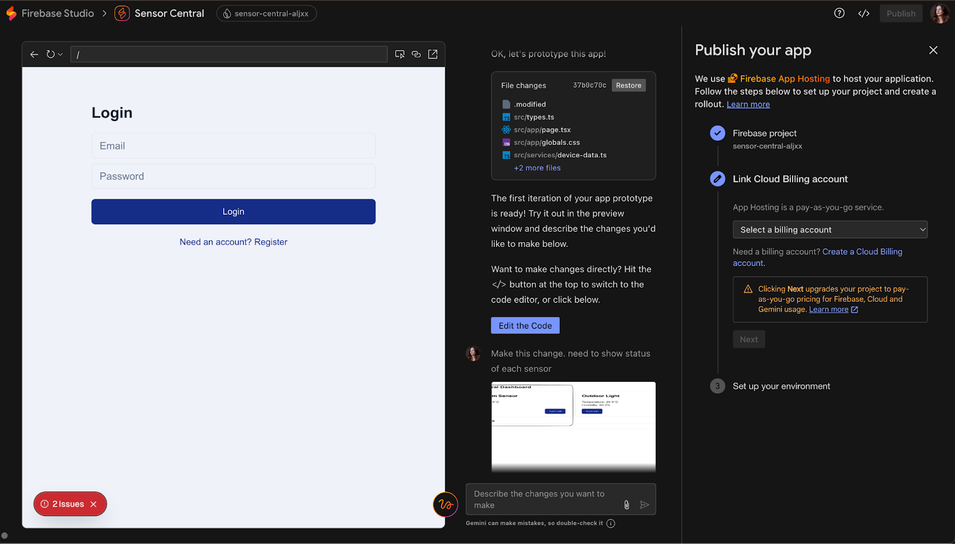This screenshot has width=955, height=544.
Task: Click the Sensor Central title text
Action: pyautogui.click(x=169, y=13)
